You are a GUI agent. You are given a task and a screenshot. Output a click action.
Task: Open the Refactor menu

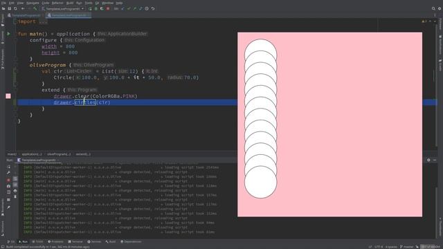coord(57,3)
